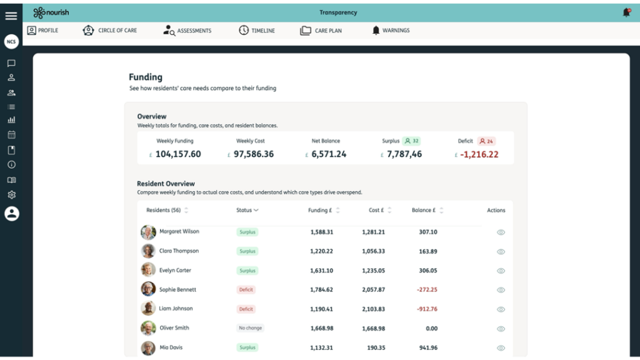Image resolution: width=640 pixels, height=360 pixels.
Task: Click Margaret Wilson's avatar photo
Action: pyautogui.click(x=148, y=232)
